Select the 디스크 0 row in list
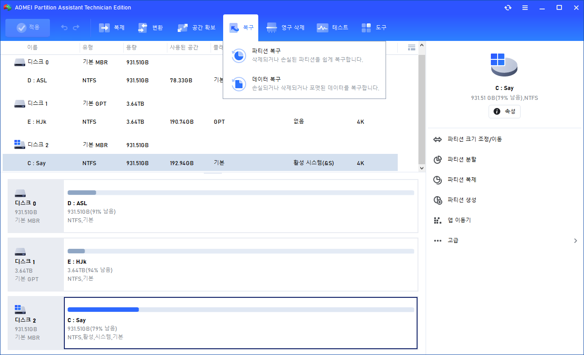The height and width of the screenshot is (355, 584). coord(200,62)
